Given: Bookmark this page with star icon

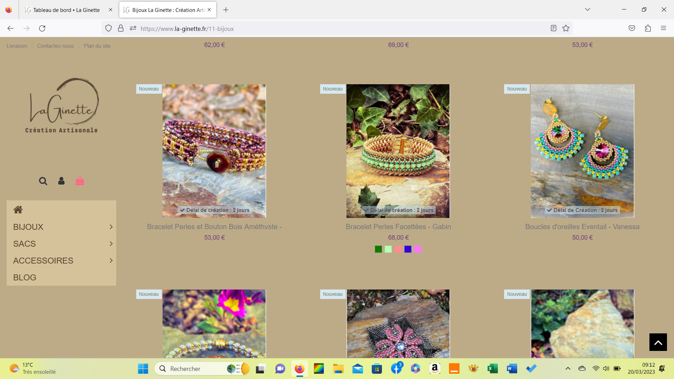Looking at the screenshot, I should coord(566,28).
